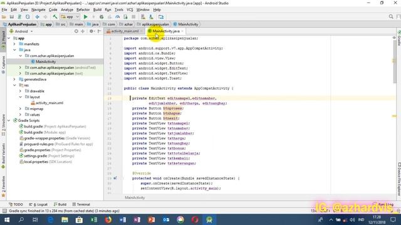Click line 13 in the code editor
The image size is (401, 225).
[x=258, y=98]
